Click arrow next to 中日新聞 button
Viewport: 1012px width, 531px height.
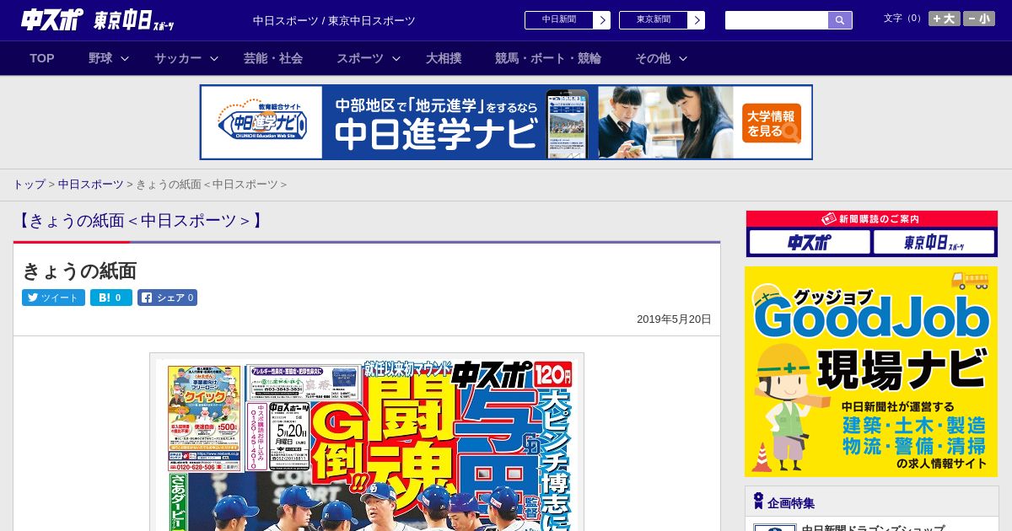[x=602, y=20]
